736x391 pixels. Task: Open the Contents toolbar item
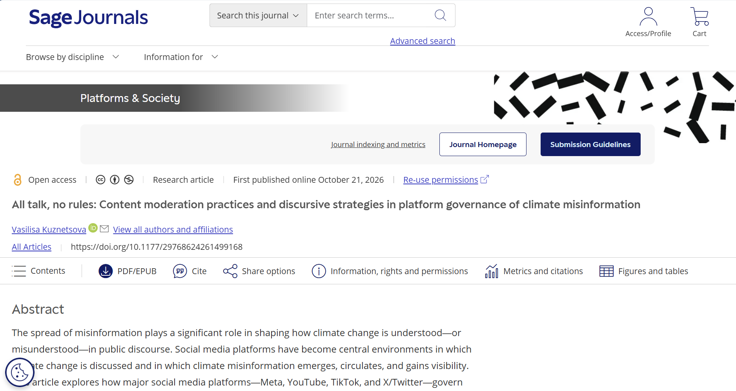(38, 271)
